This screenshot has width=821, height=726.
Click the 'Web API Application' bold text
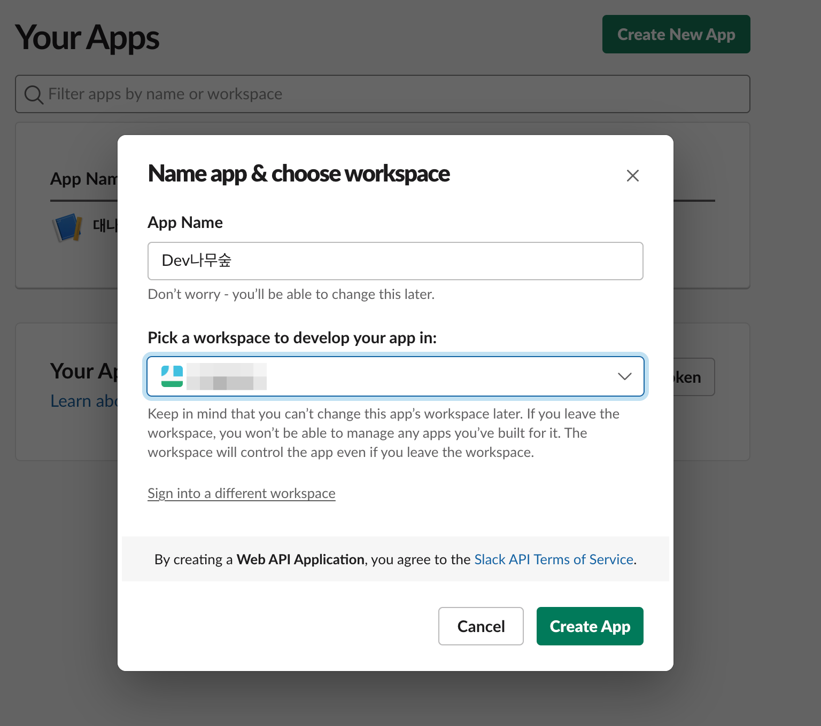300,559
